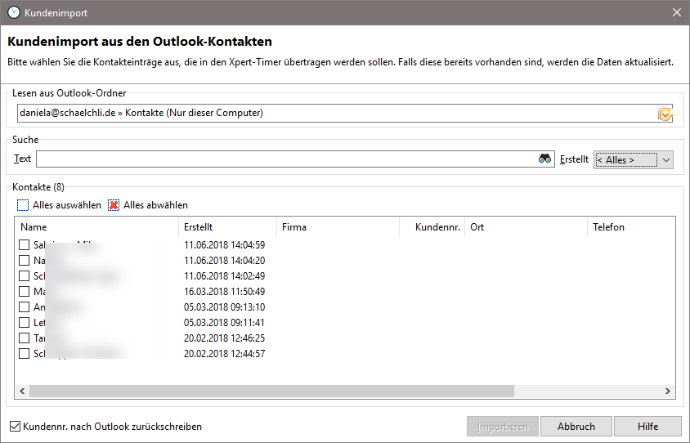Image resolution: width=690 pixels, height=443 pixels.
Task: Click the Kundenimport clock icon in title bar
Action: click(x=13, y=12)
